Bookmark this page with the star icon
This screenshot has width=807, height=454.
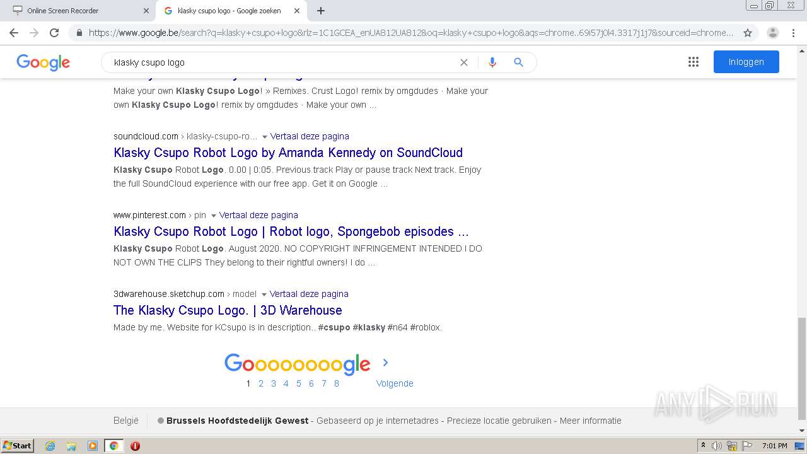[x=748, y=33]
